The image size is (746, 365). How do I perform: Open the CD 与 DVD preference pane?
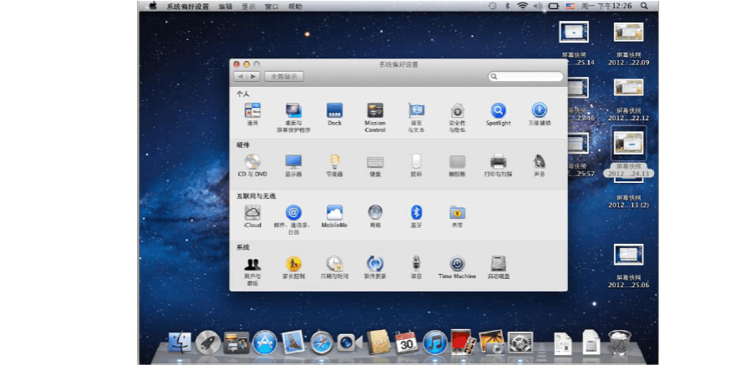point(252,162)
